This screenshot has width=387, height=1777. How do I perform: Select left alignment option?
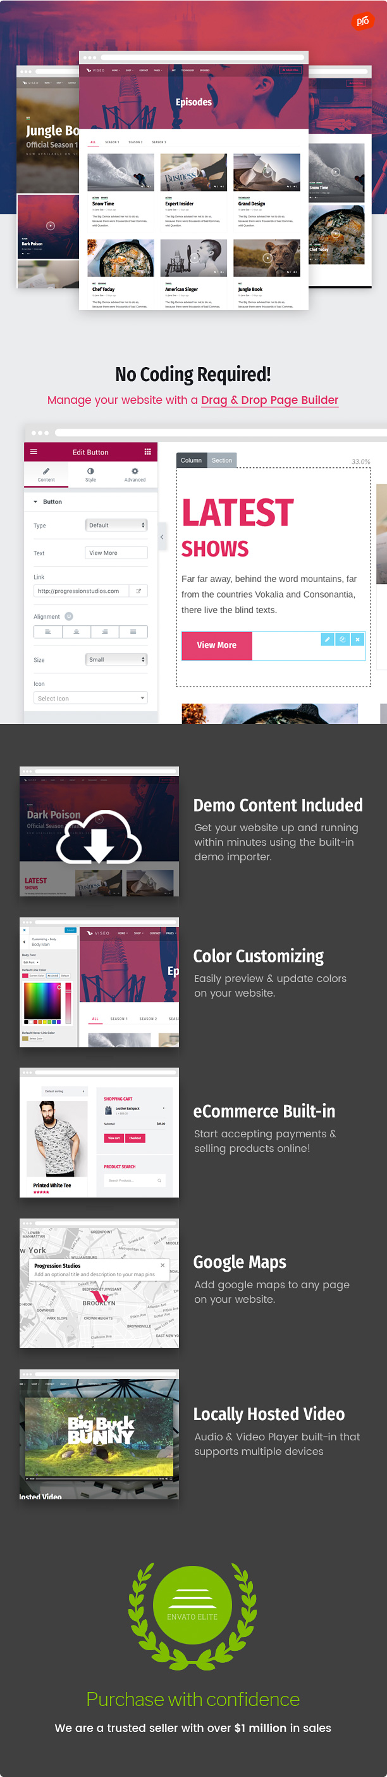47,632
